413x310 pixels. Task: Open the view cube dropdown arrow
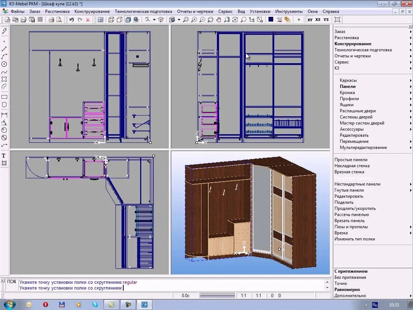tap(179, 19)
